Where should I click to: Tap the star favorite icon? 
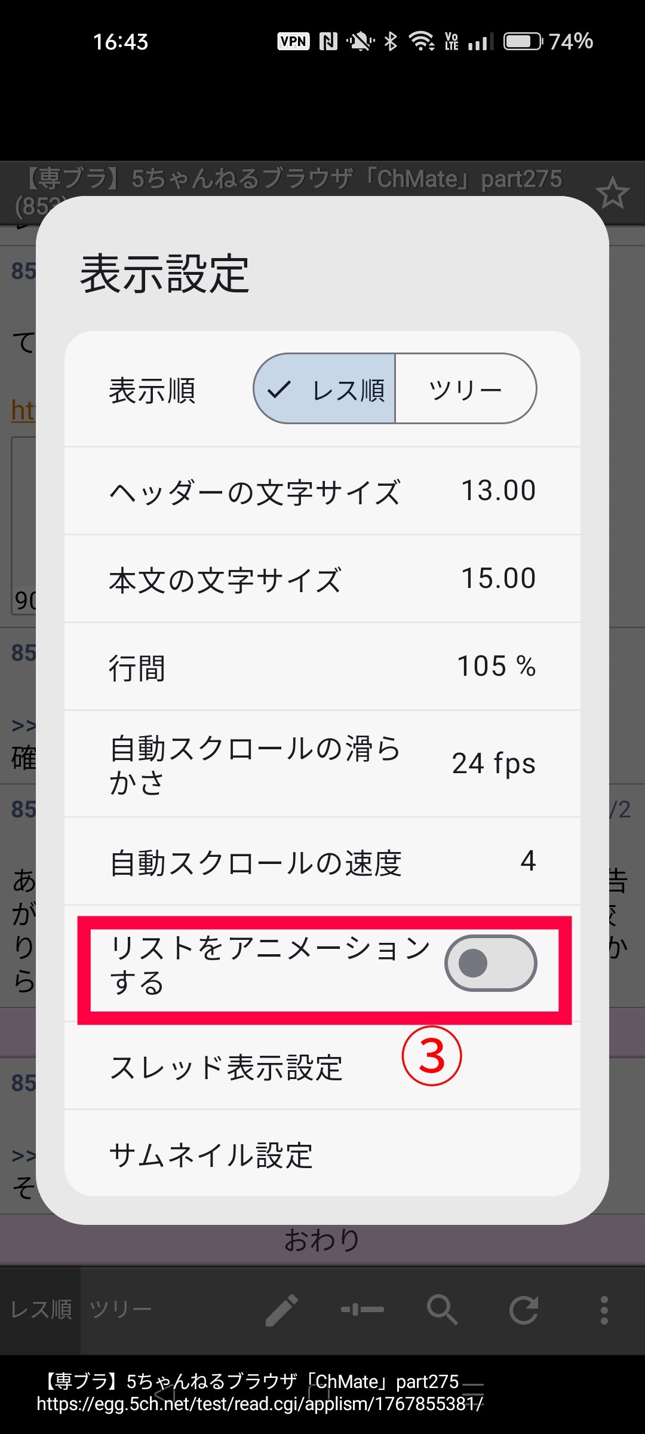[x=612, y=194]
